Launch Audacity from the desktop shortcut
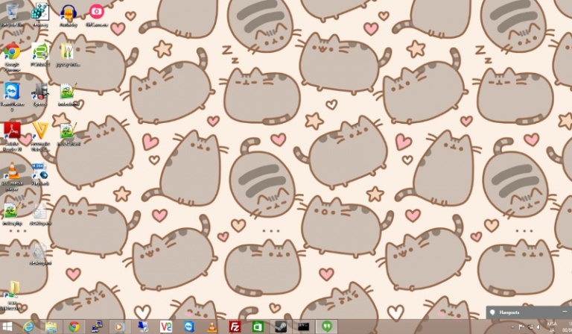Viewport: 572px width, 334px height. coord(69,13)
